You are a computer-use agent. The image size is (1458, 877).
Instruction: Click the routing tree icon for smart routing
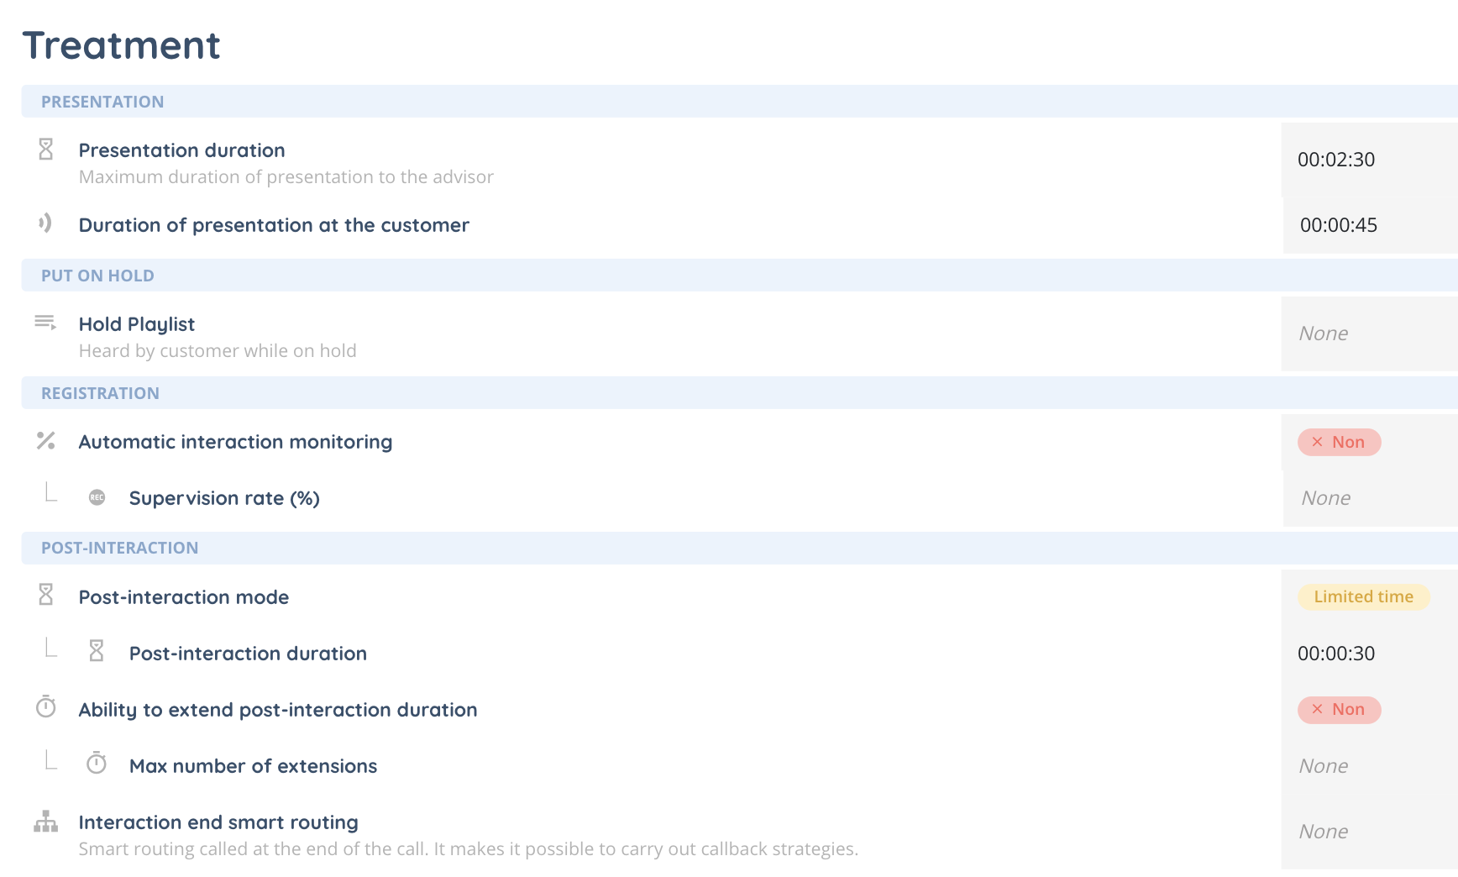[46, 822]
